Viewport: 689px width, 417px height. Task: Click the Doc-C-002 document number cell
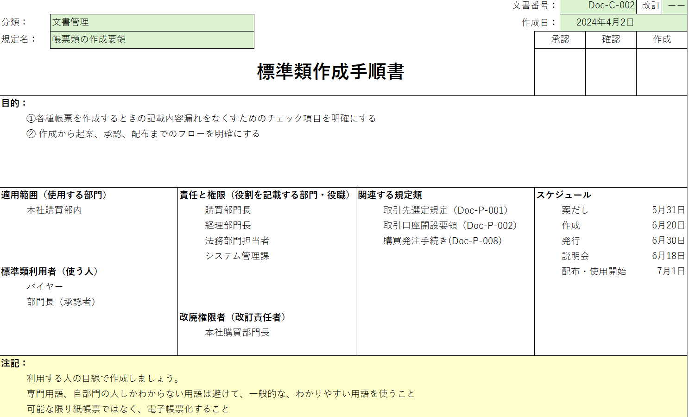coord(598,6)
